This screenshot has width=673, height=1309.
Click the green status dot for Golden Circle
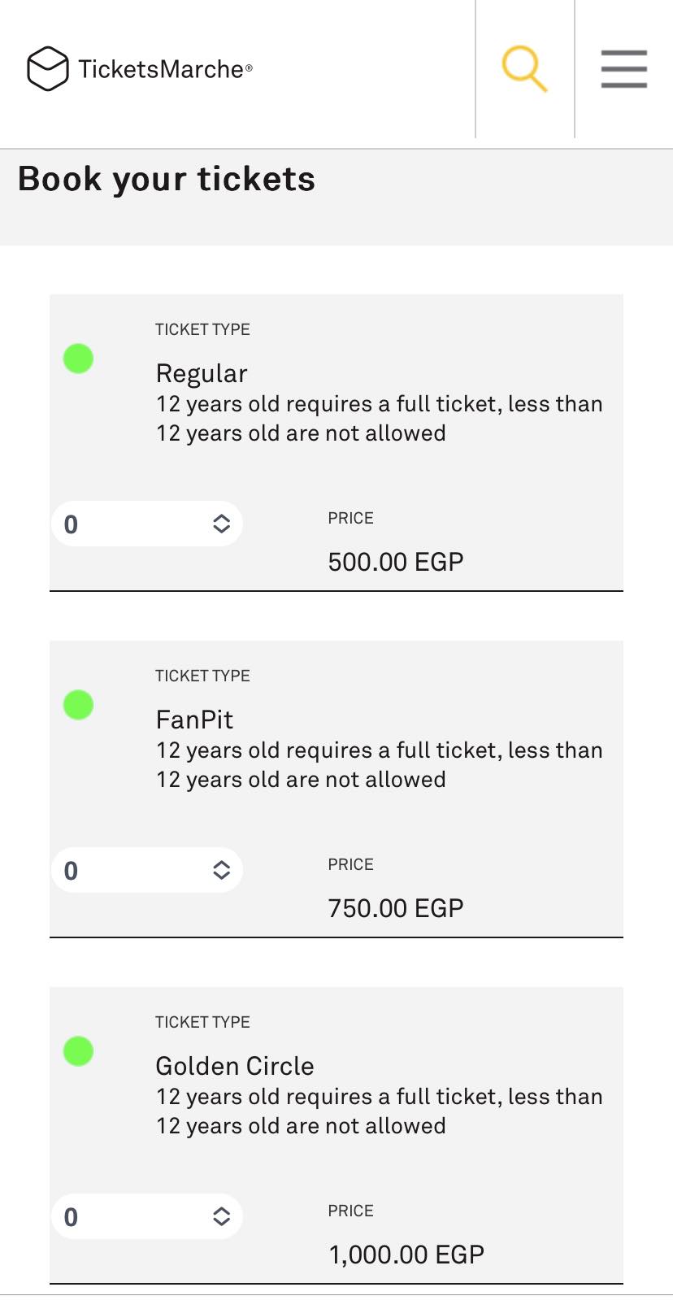tap(79, 1051)
